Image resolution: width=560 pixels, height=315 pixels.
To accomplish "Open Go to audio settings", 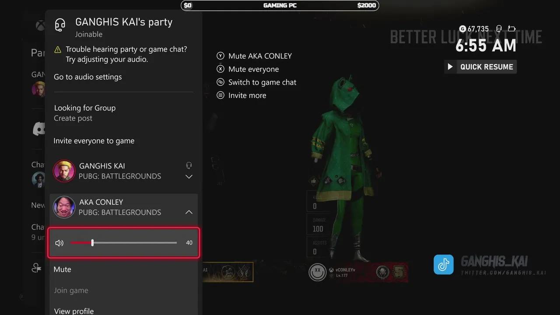I will [x=88, y=77].
